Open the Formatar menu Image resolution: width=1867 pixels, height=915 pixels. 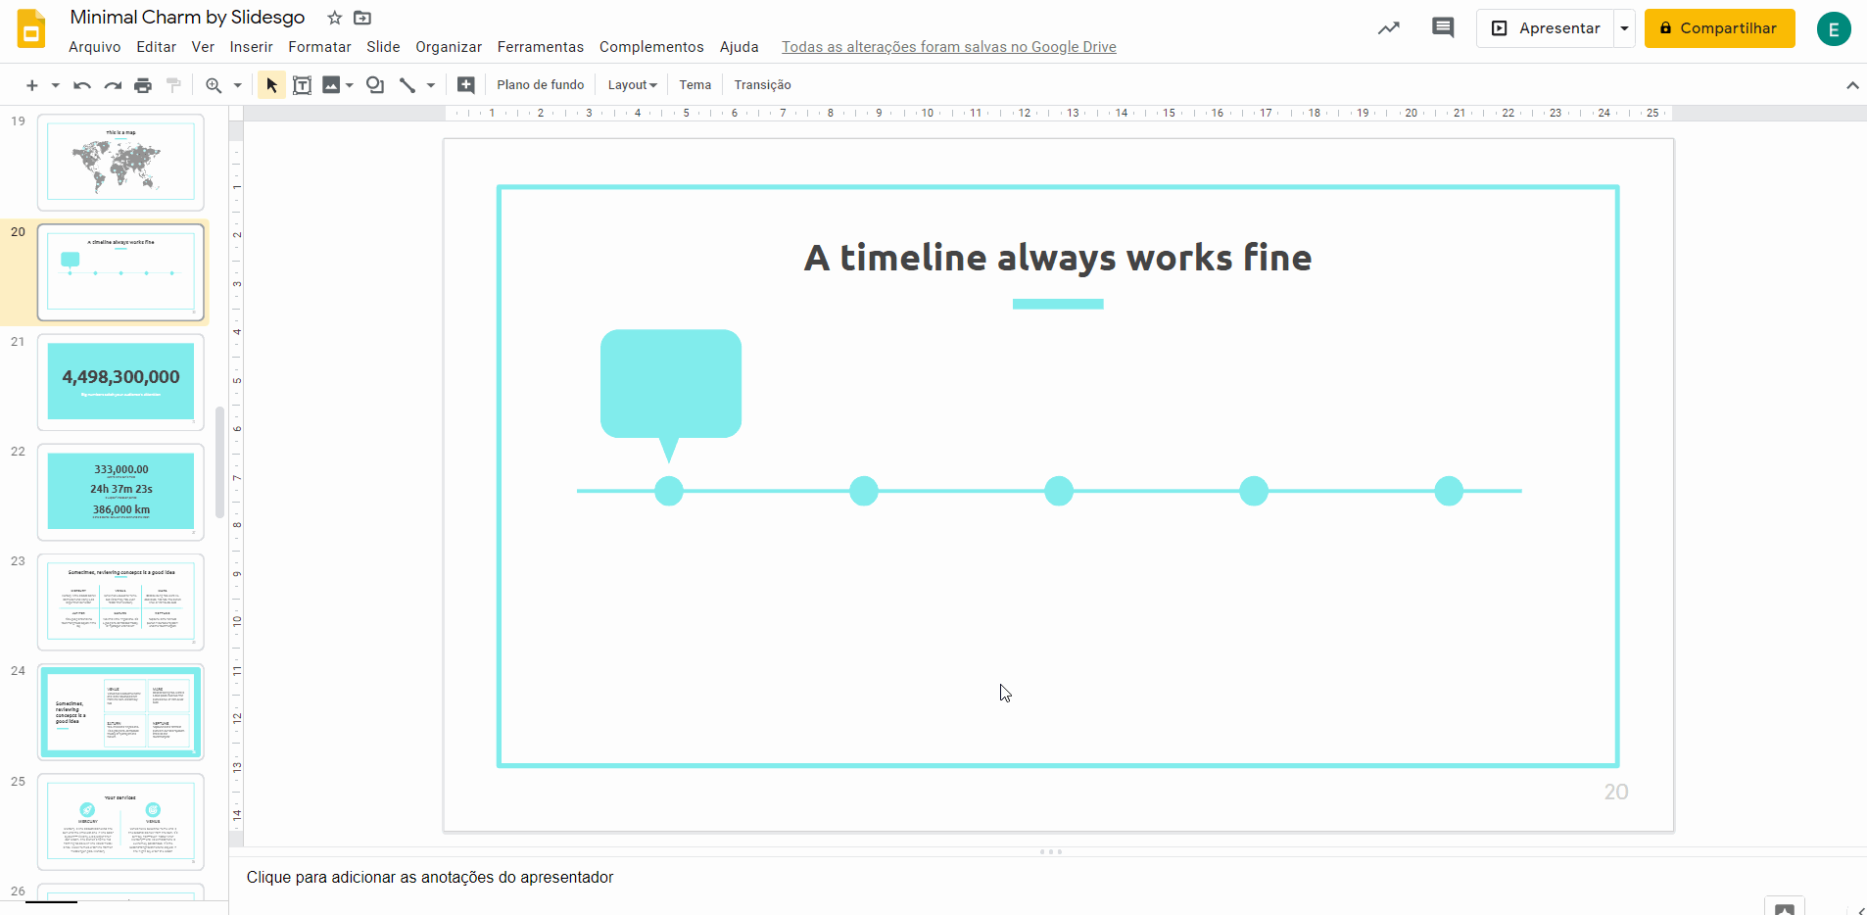tap(319, 47)
